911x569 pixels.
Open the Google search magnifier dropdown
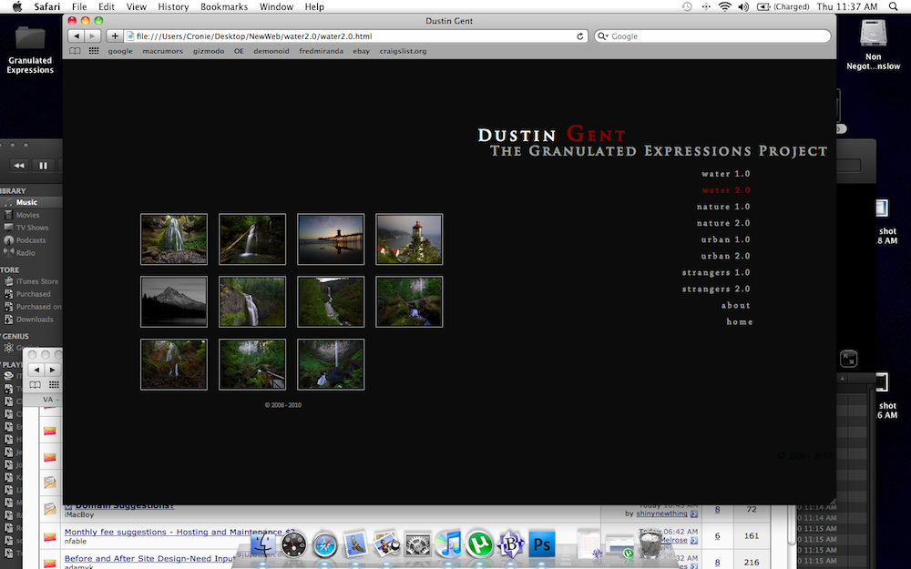tap(603, 36)
